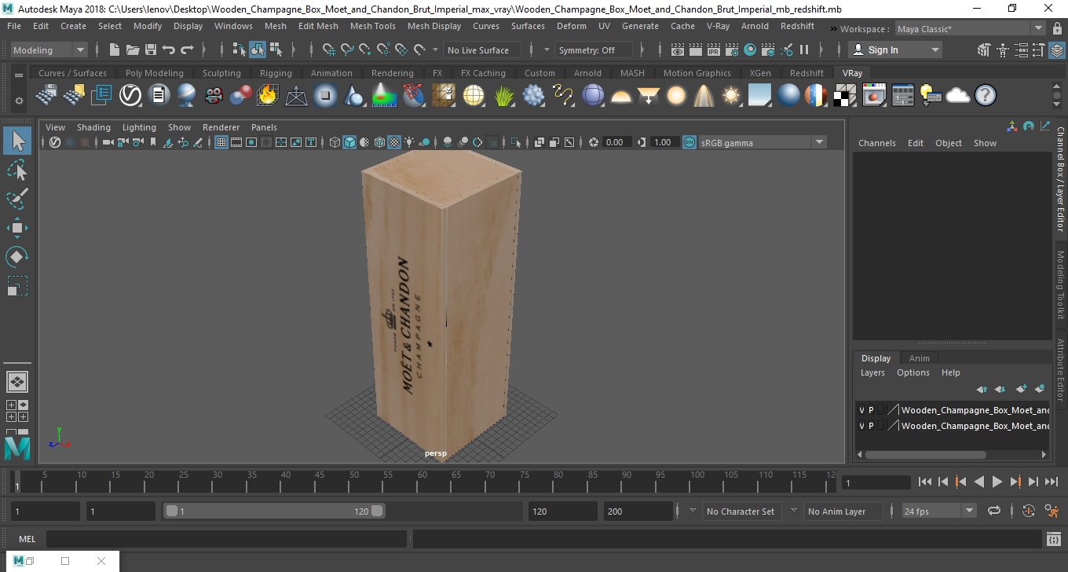This screenshot has height=572, width=1068.
Task: Choose the Lasso select tool
Action: pyautogui.click(x=17, y=170)
